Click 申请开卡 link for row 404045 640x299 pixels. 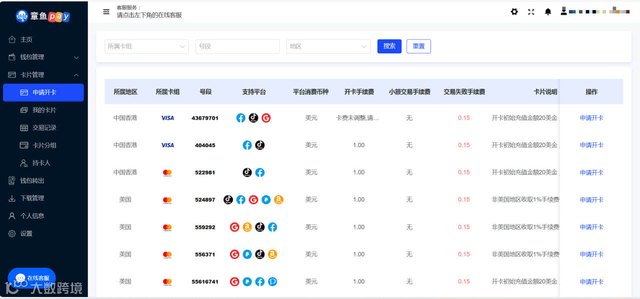click(591, 145)
